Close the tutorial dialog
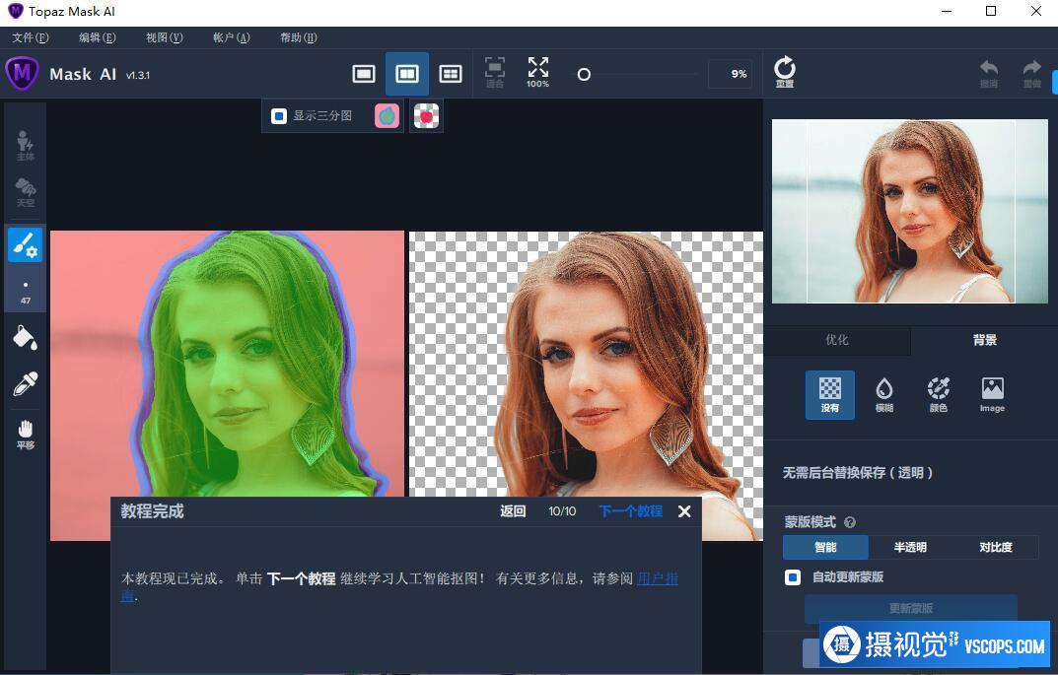 coord(684,511)
